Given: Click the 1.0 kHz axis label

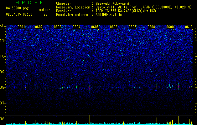Looking at the screenshot, I should point(3,56).
